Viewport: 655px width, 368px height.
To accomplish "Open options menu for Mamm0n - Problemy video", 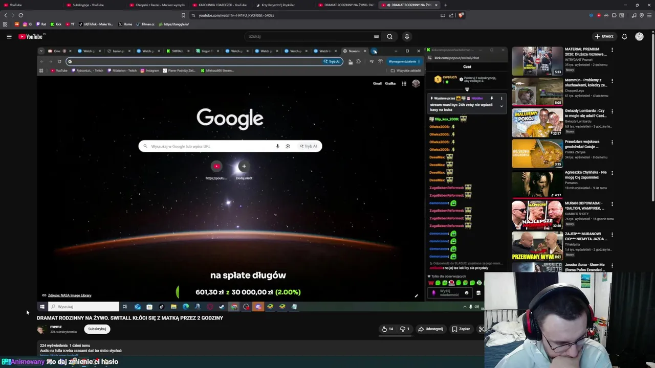I will tap(612, 81).
